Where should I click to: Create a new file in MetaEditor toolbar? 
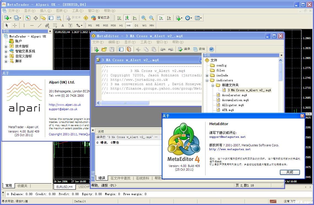click(x=96, y=49)
